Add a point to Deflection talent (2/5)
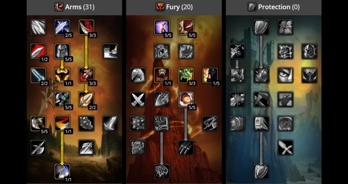This screenshot has width=348, height=184. pos(62,27)
